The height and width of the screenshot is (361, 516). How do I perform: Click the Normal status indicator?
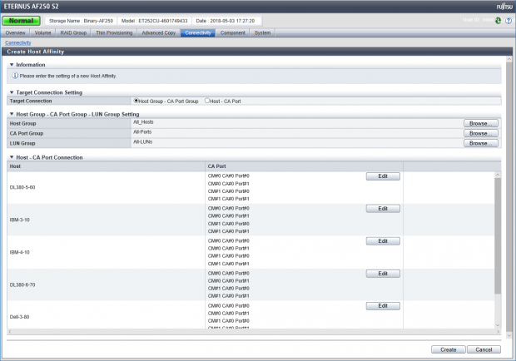point(21,21)
